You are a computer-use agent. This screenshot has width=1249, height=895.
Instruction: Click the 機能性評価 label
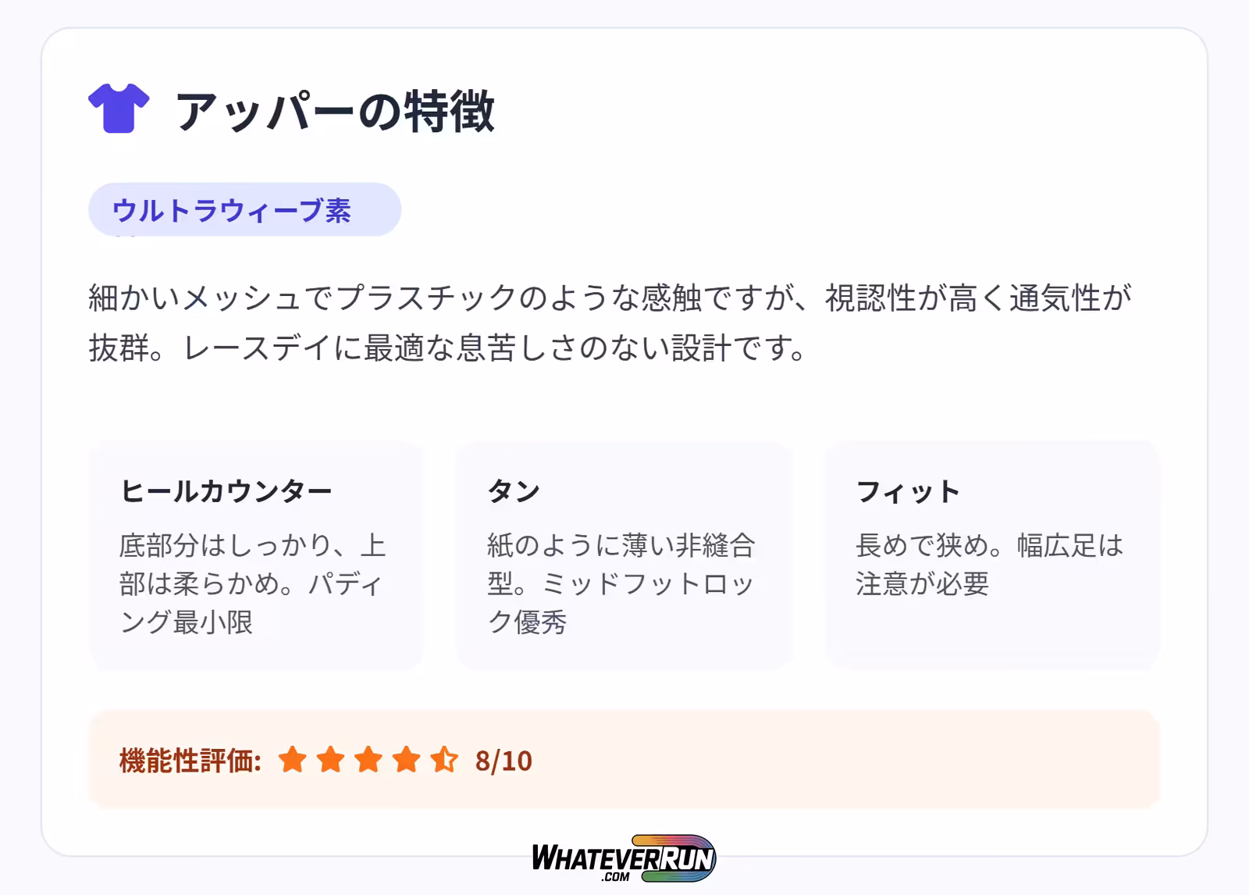(190, 761)
